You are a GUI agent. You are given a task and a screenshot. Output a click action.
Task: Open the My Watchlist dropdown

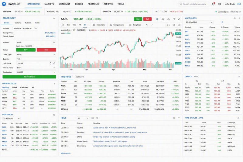click(199, 22)
